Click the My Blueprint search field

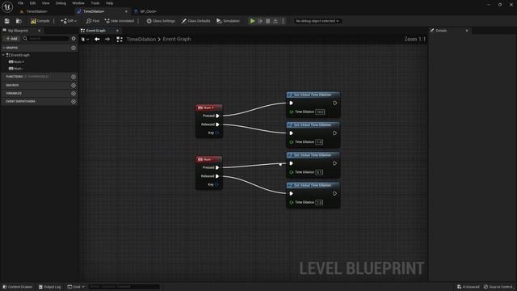tap(46, 39)
